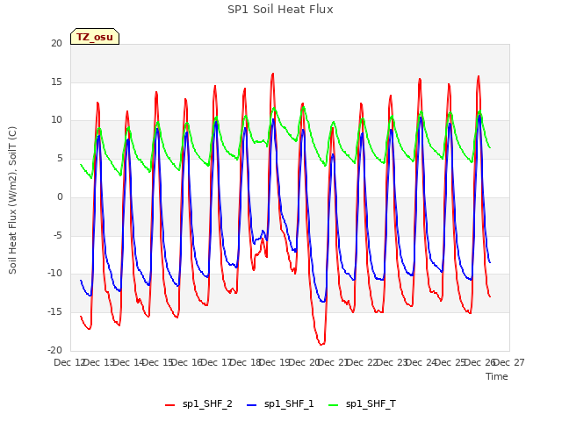Image resolution: width=562 pixels, height=421 pixels.
Task: Click the blue sp1_SHF_1 legend swatch
Action: [x=252, y=405]
